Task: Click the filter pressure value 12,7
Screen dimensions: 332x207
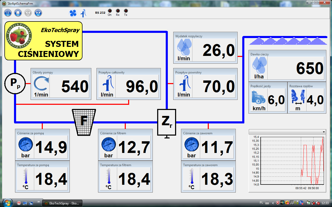Action: point(134,147)
